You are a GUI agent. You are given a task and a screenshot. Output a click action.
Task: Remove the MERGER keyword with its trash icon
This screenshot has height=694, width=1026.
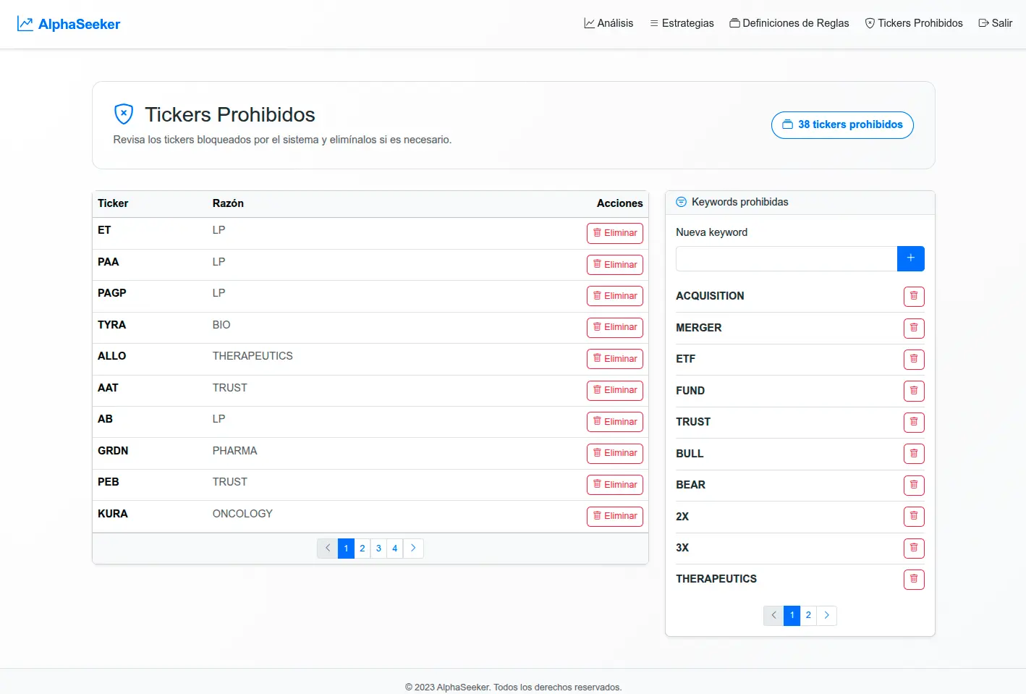point(914,328)
